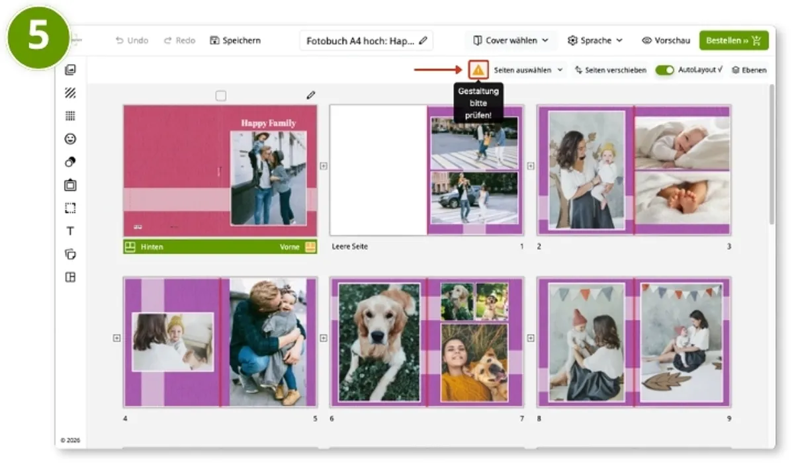This screenshot has width=794, height=463.
Task: Click the 'Happy Family' title text on the cover
Action: pyautogui.click(x=268, y=123)
